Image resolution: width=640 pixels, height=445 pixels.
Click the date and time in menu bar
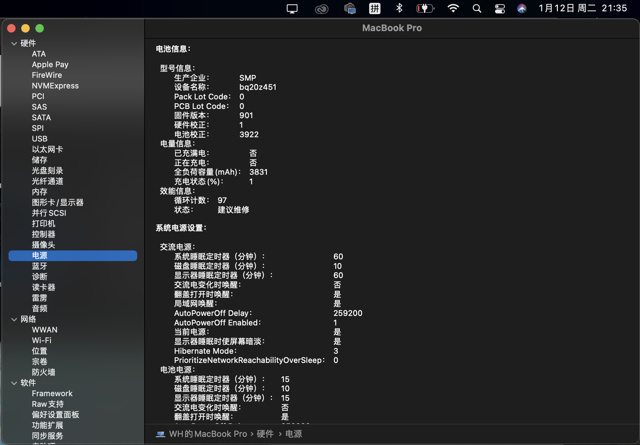point(583,8)
